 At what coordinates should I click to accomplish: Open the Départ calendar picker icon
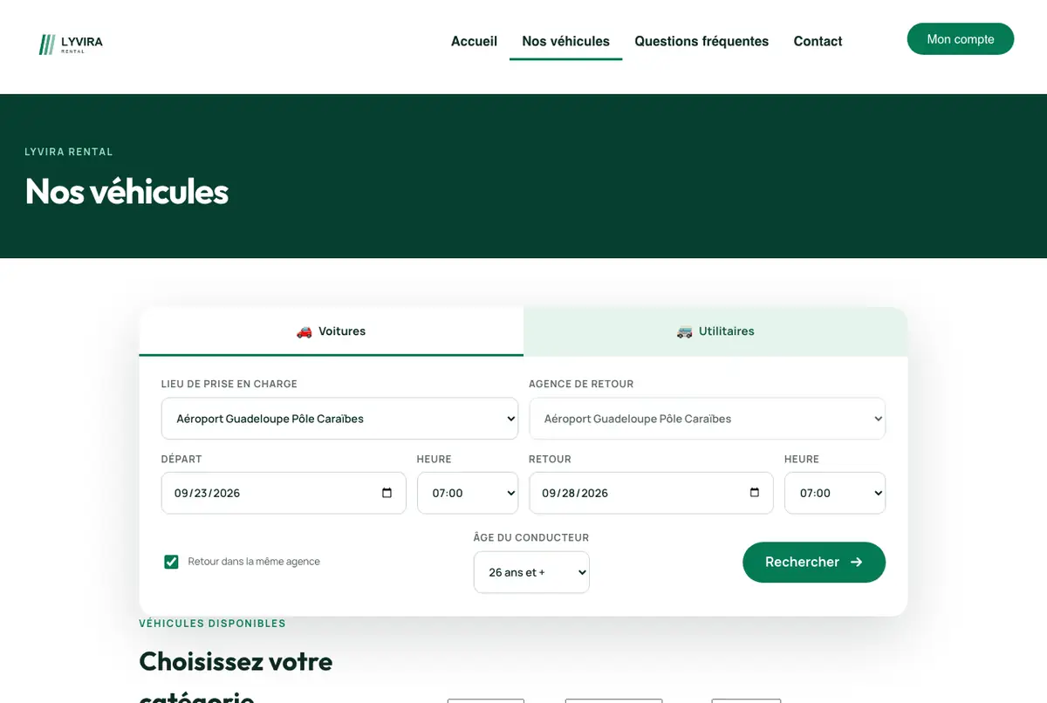(387, 493)
